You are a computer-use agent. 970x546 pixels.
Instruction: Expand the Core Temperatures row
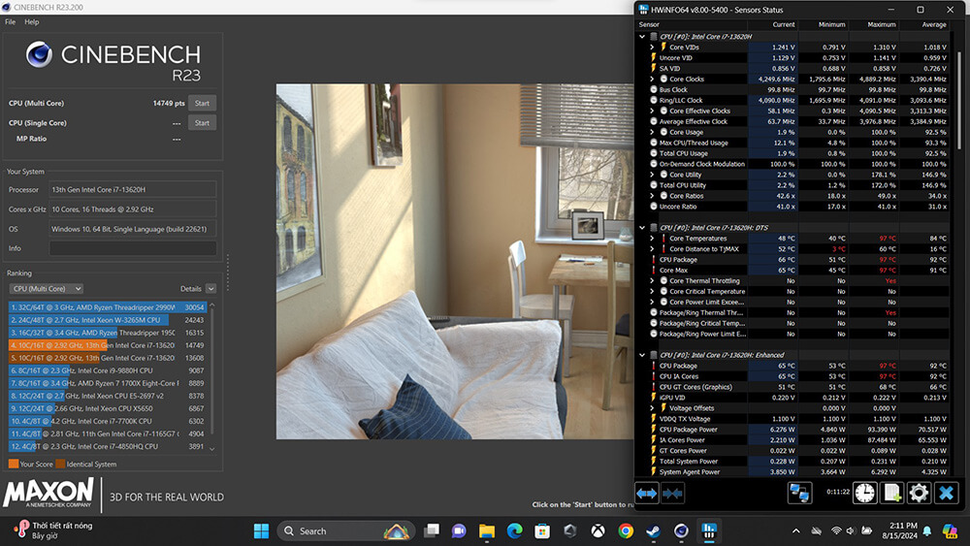(x=652, y=238)
